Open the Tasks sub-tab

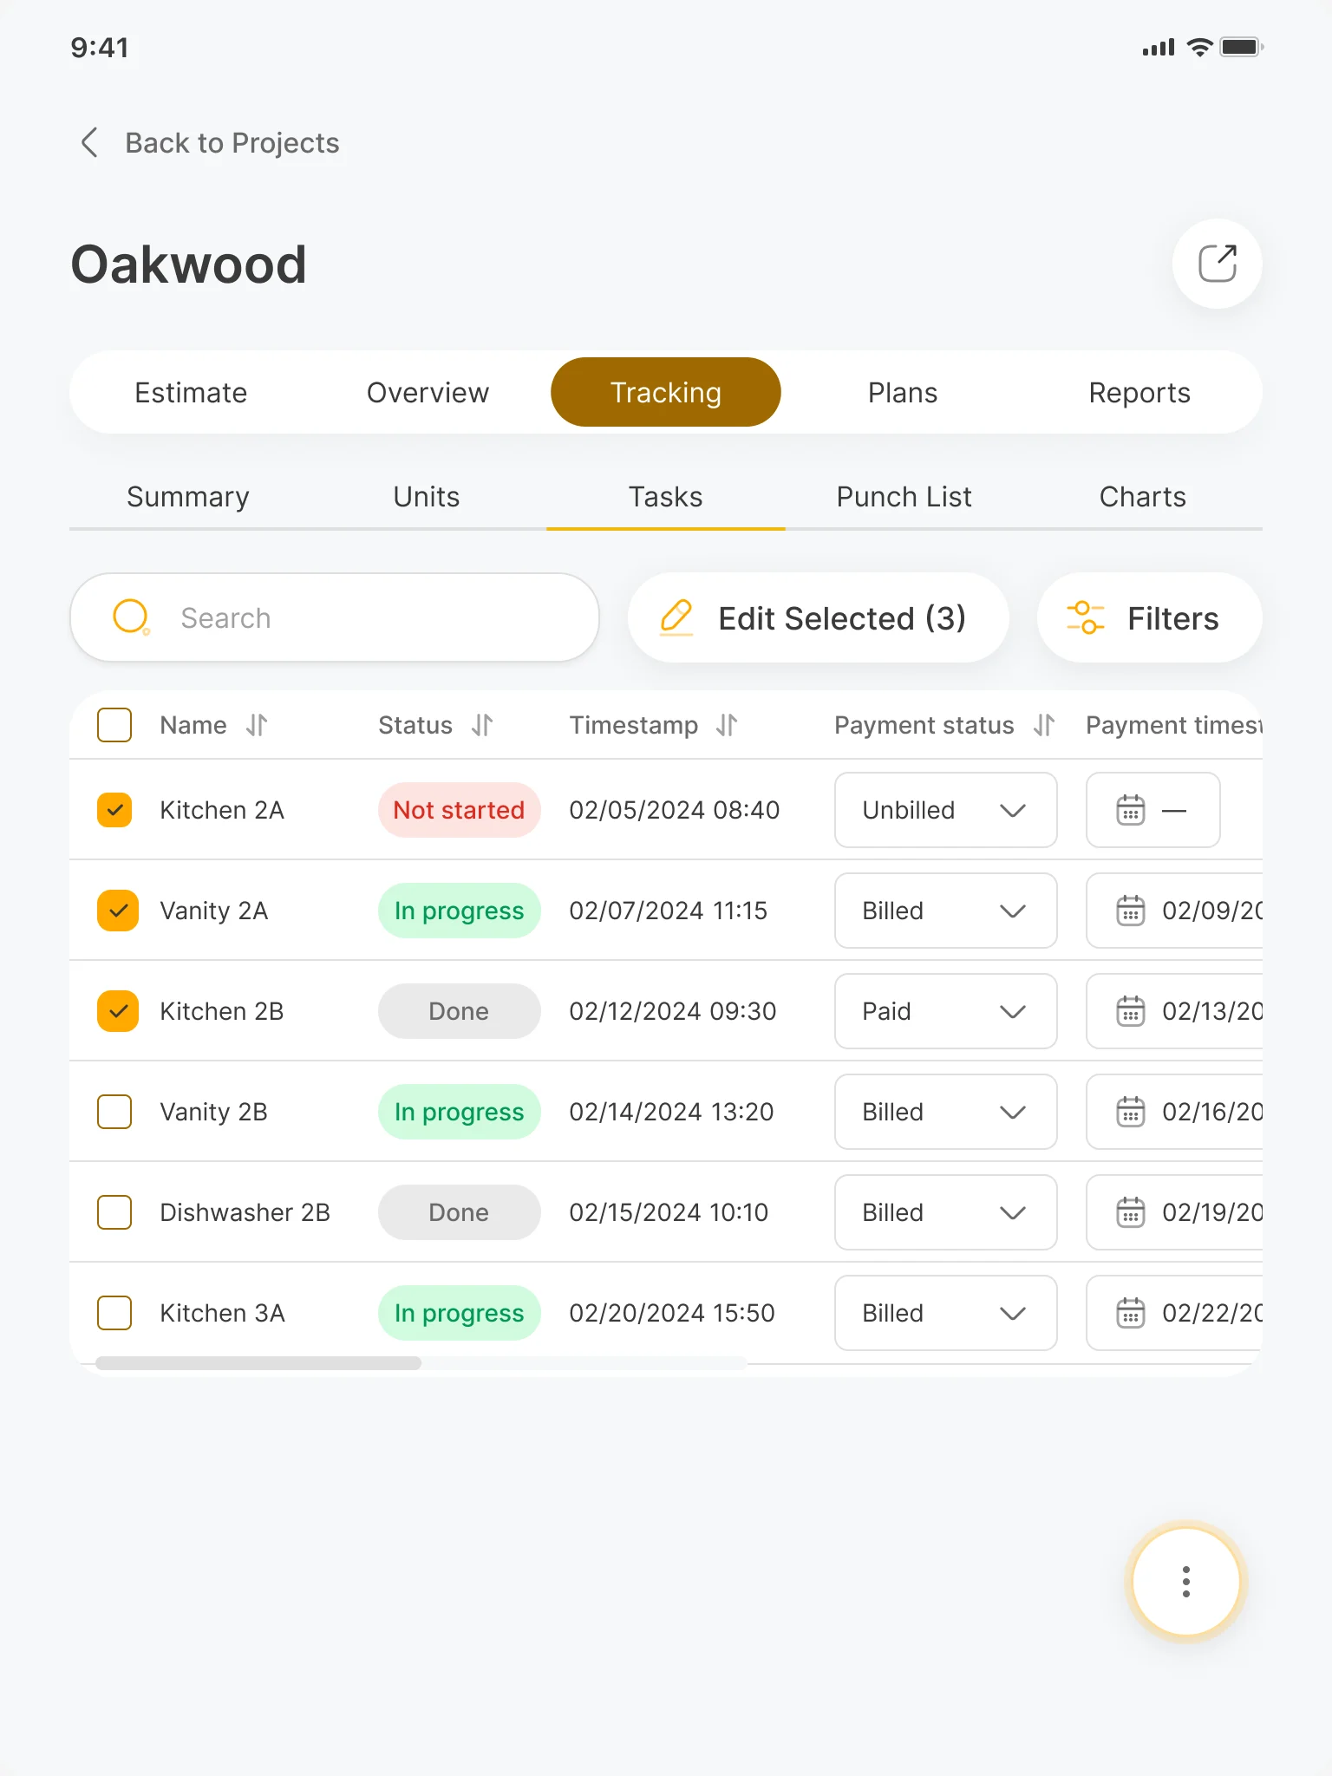[x=666, y=497]
